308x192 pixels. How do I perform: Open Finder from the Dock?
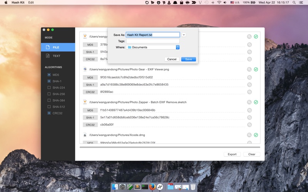(x=115, y=187)
